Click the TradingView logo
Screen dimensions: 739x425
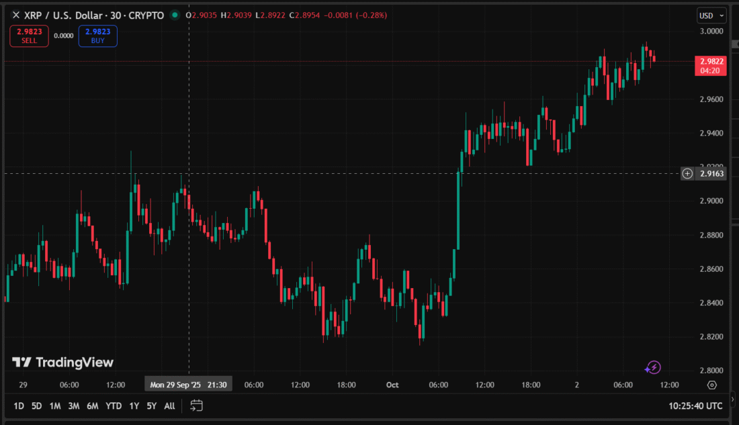[63, 363]
